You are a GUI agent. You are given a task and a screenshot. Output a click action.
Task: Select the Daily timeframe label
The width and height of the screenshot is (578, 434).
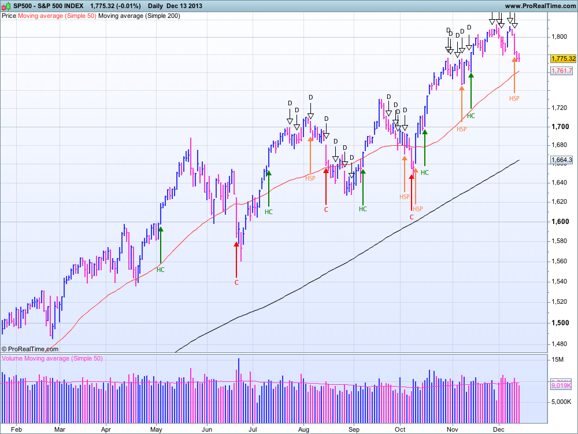[155, 6]
